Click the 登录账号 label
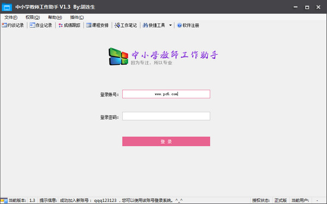327x204 pixels. pos(110,95)
